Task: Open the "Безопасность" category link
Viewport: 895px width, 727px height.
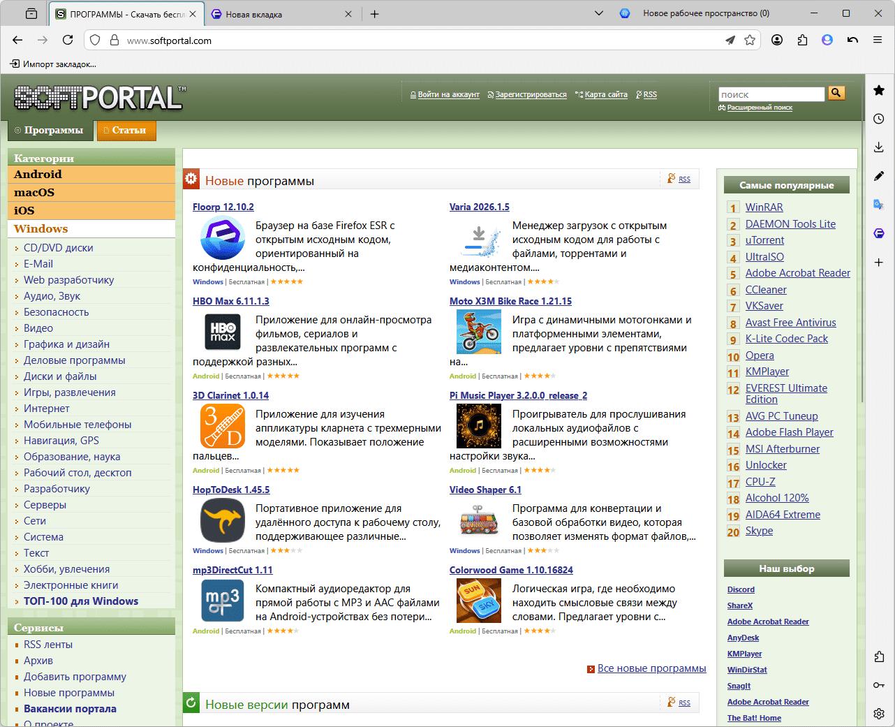Action: pyautogui.click(x=57, y=312)
